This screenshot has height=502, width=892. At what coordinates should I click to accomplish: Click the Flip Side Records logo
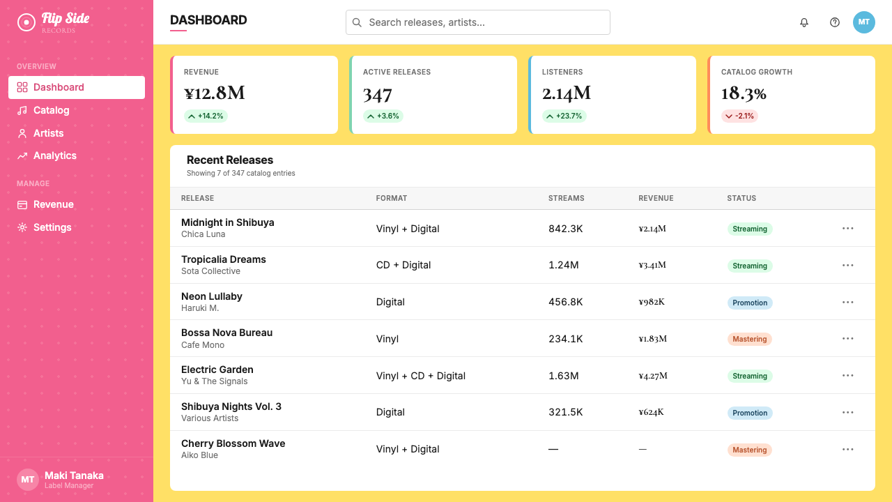click(x=54, y=22)
